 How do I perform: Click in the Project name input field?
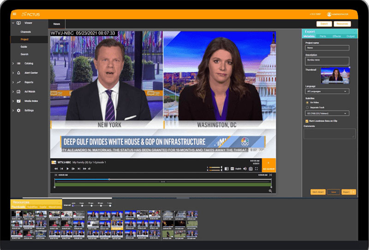(327, 48)
